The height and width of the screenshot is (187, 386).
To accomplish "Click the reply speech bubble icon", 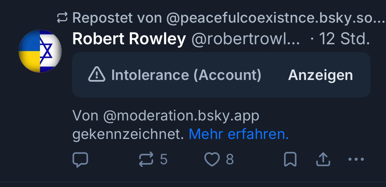I will (81, 160).
